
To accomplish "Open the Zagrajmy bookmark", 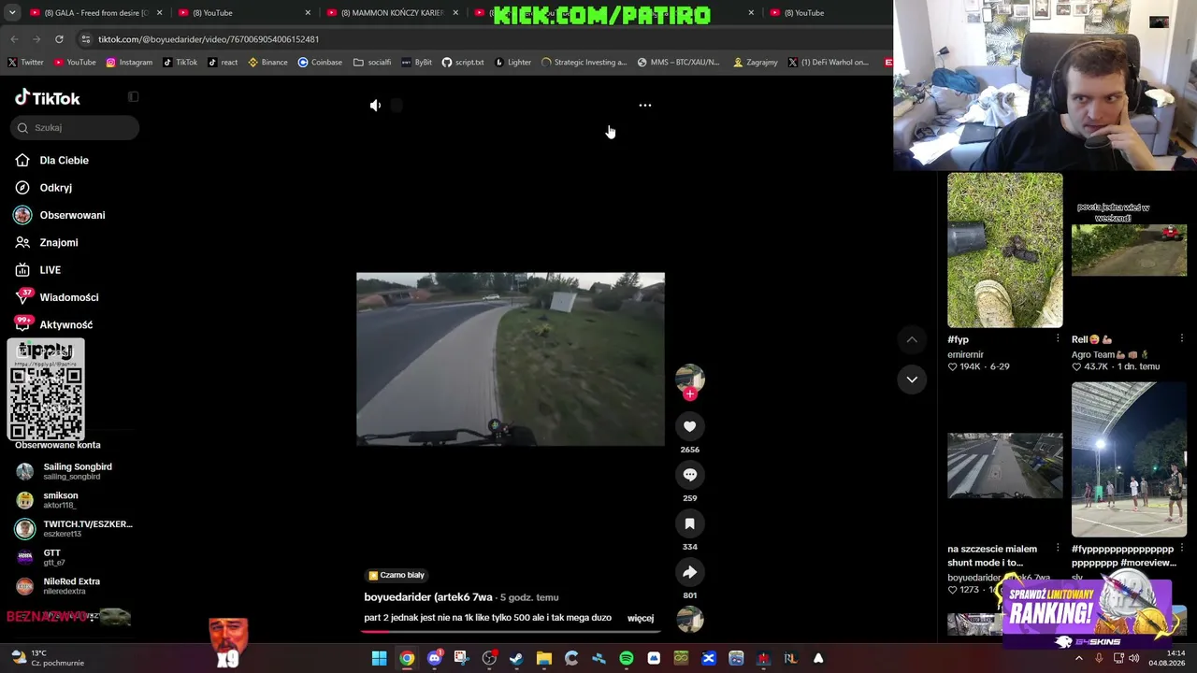I will [x=756, y=63].
